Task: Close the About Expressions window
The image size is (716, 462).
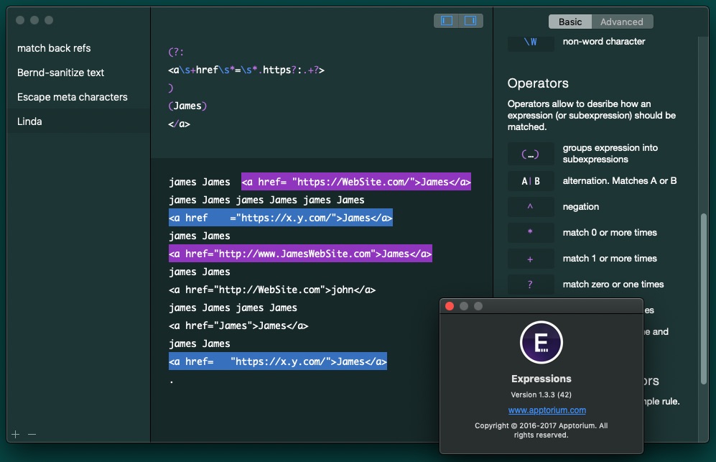Action: pos(450,306)
